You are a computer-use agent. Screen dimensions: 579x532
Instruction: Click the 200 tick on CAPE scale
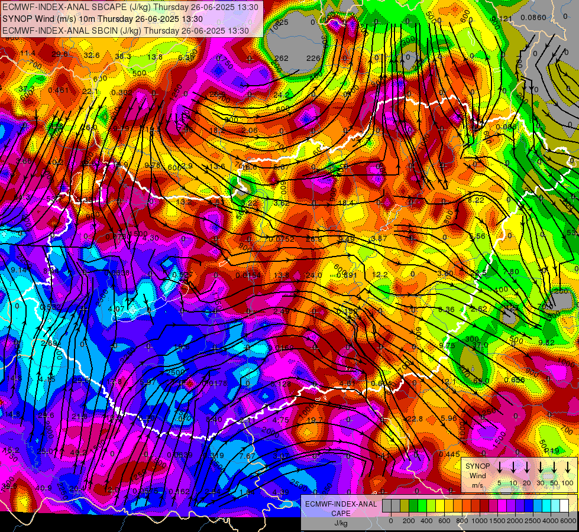tap(409, 521)
